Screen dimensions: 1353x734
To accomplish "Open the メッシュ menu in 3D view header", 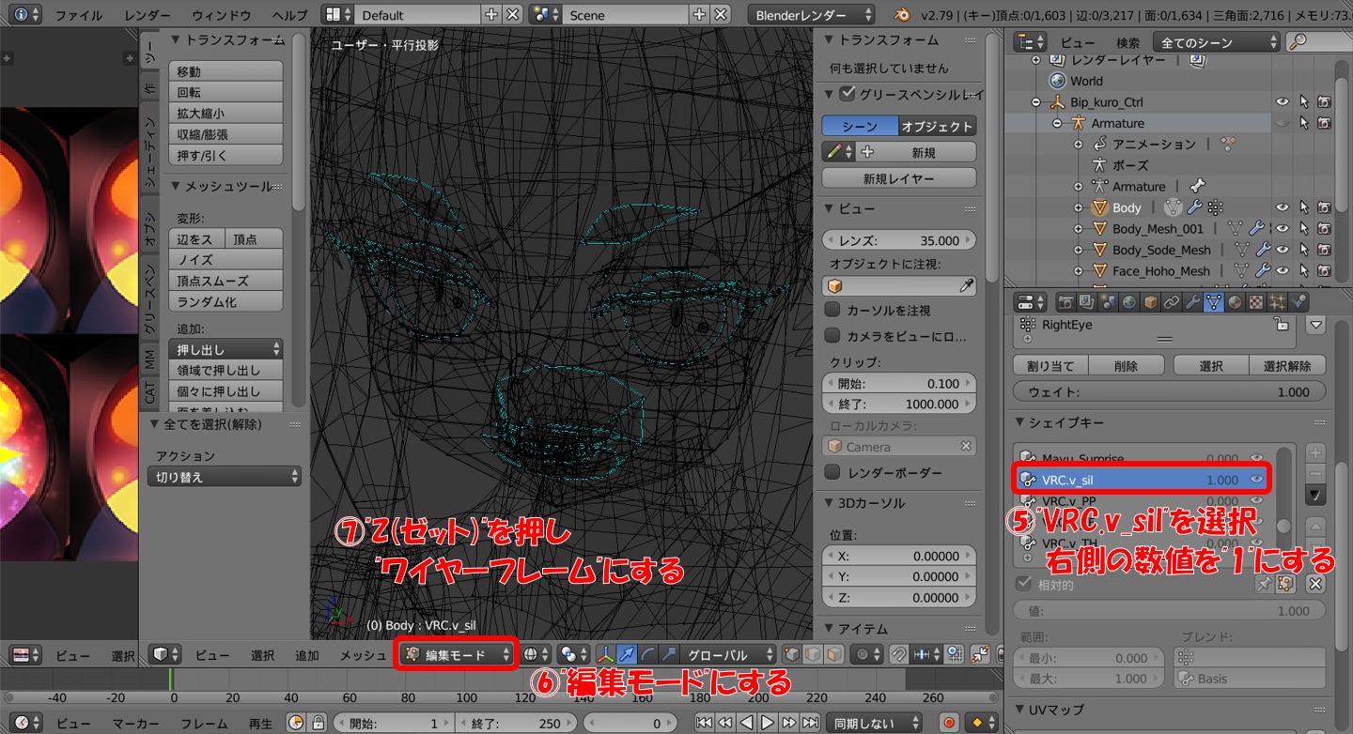I will click(x=363, y=655).
